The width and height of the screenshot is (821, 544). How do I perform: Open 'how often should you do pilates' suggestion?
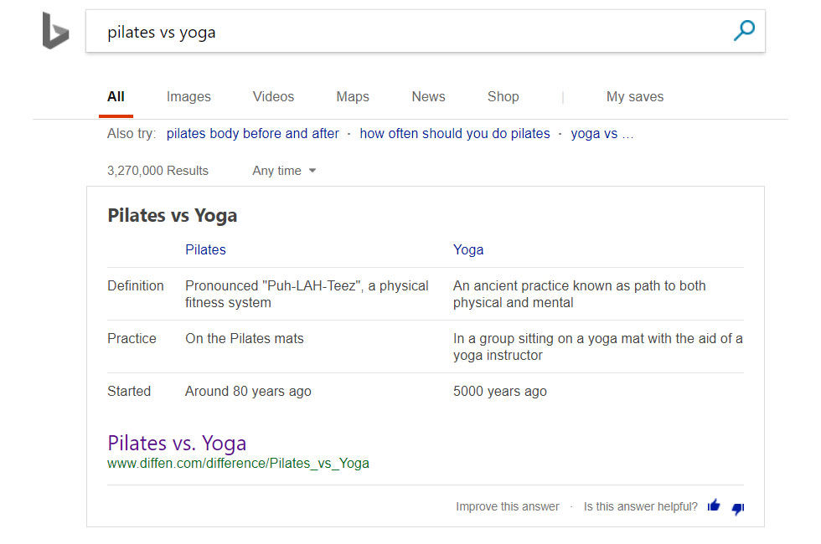[x=454, y=134]
